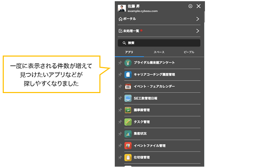Pin the ブライダル業来館アンケート app
Viewport: 262px width, 167px height.
pyautogui.click(x=120, y=63)
